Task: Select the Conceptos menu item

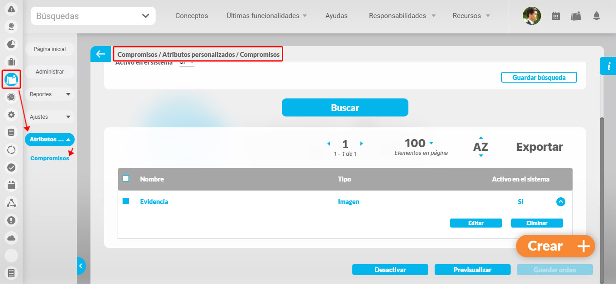Action: 191,16
